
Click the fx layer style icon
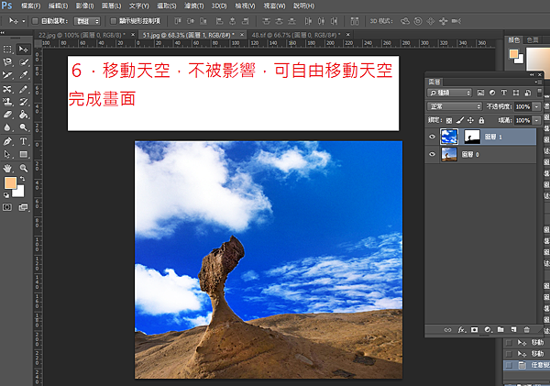click(462, 329)
